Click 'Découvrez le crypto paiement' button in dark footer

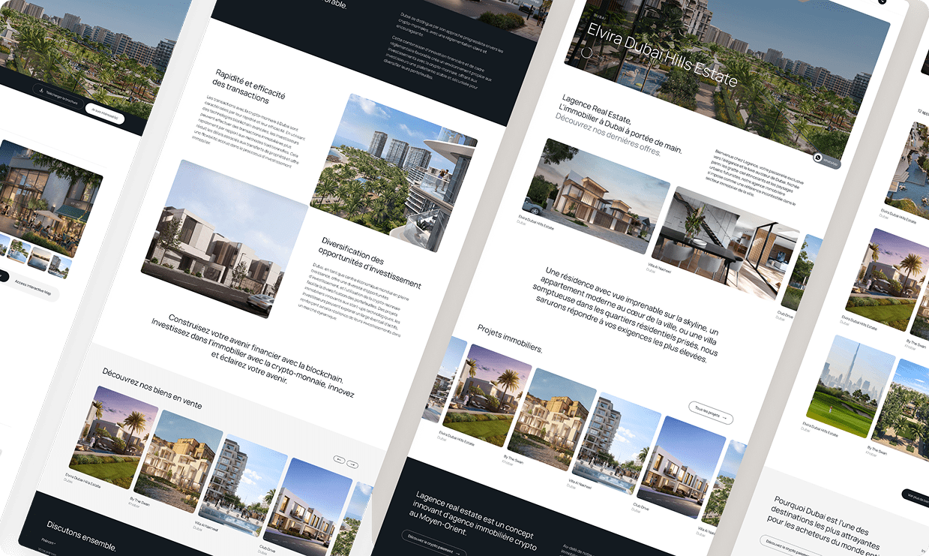pos(434,544)
